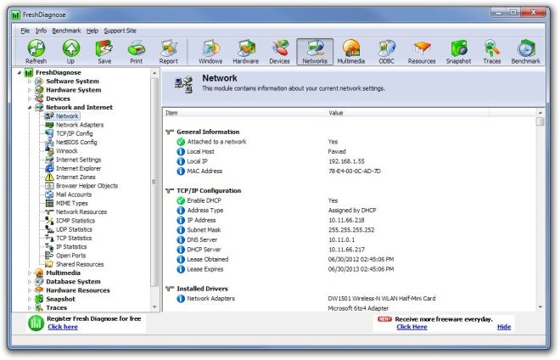Click the tree panel scroll down arrow
Viewport: 560px width, 360px height.
coord(154,307)
